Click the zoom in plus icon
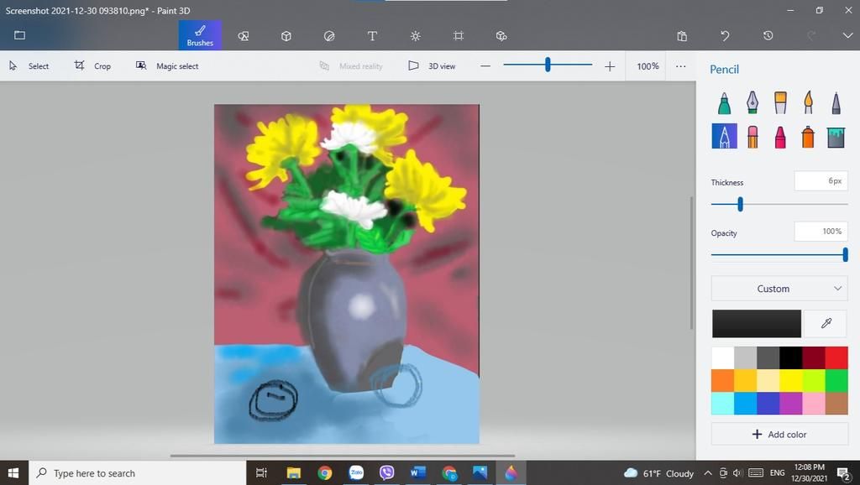This screenshot has width=860, height=485. click(x=610, y=66)
